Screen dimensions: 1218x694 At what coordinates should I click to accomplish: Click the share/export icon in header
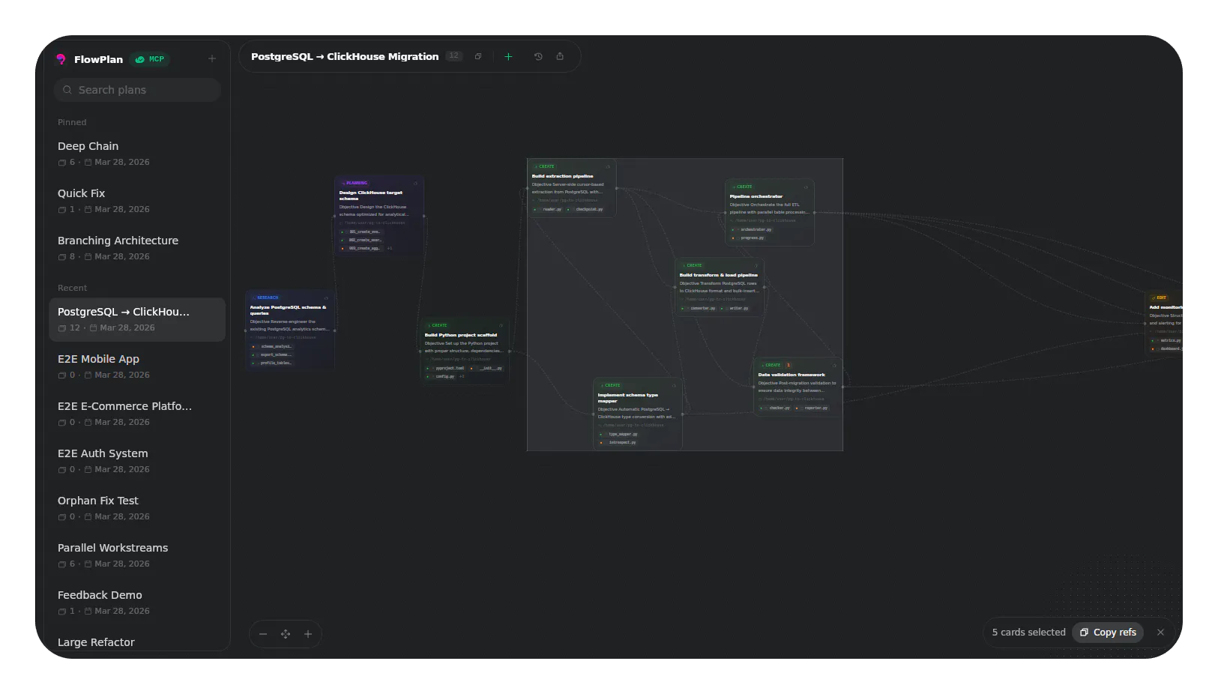560,56
